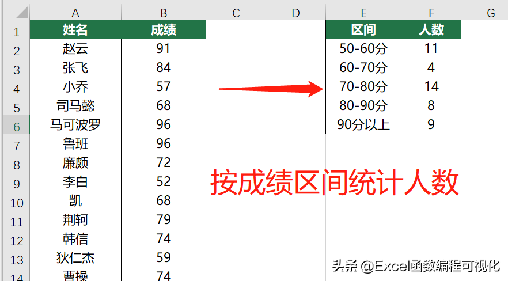Viewport: 508px width, 281px height.
Task: Click the 60-70分 interval cell
Action: click(x=363, y=68)
